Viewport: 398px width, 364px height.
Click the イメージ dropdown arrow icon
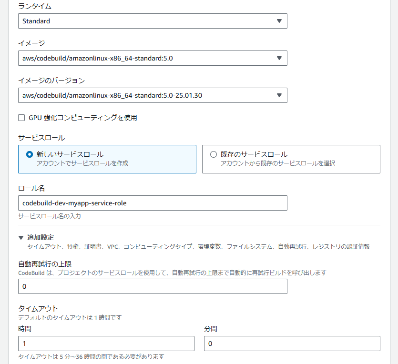pos(280,58)
